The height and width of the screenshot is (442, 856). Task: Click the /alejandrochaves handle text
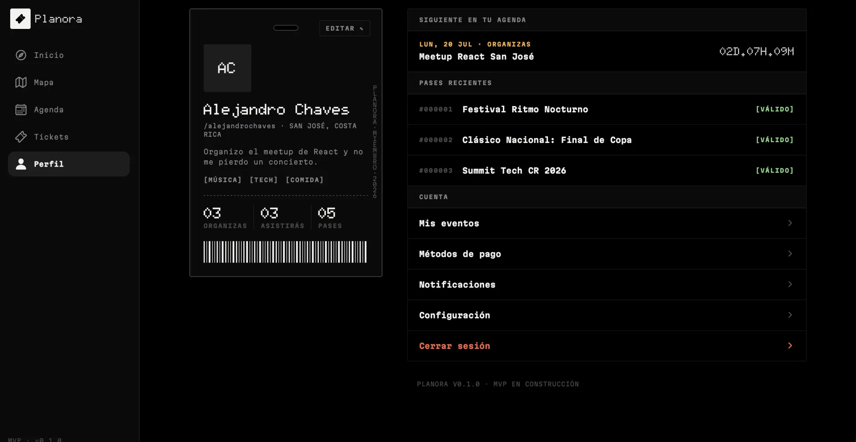click(x=240, y=126)
